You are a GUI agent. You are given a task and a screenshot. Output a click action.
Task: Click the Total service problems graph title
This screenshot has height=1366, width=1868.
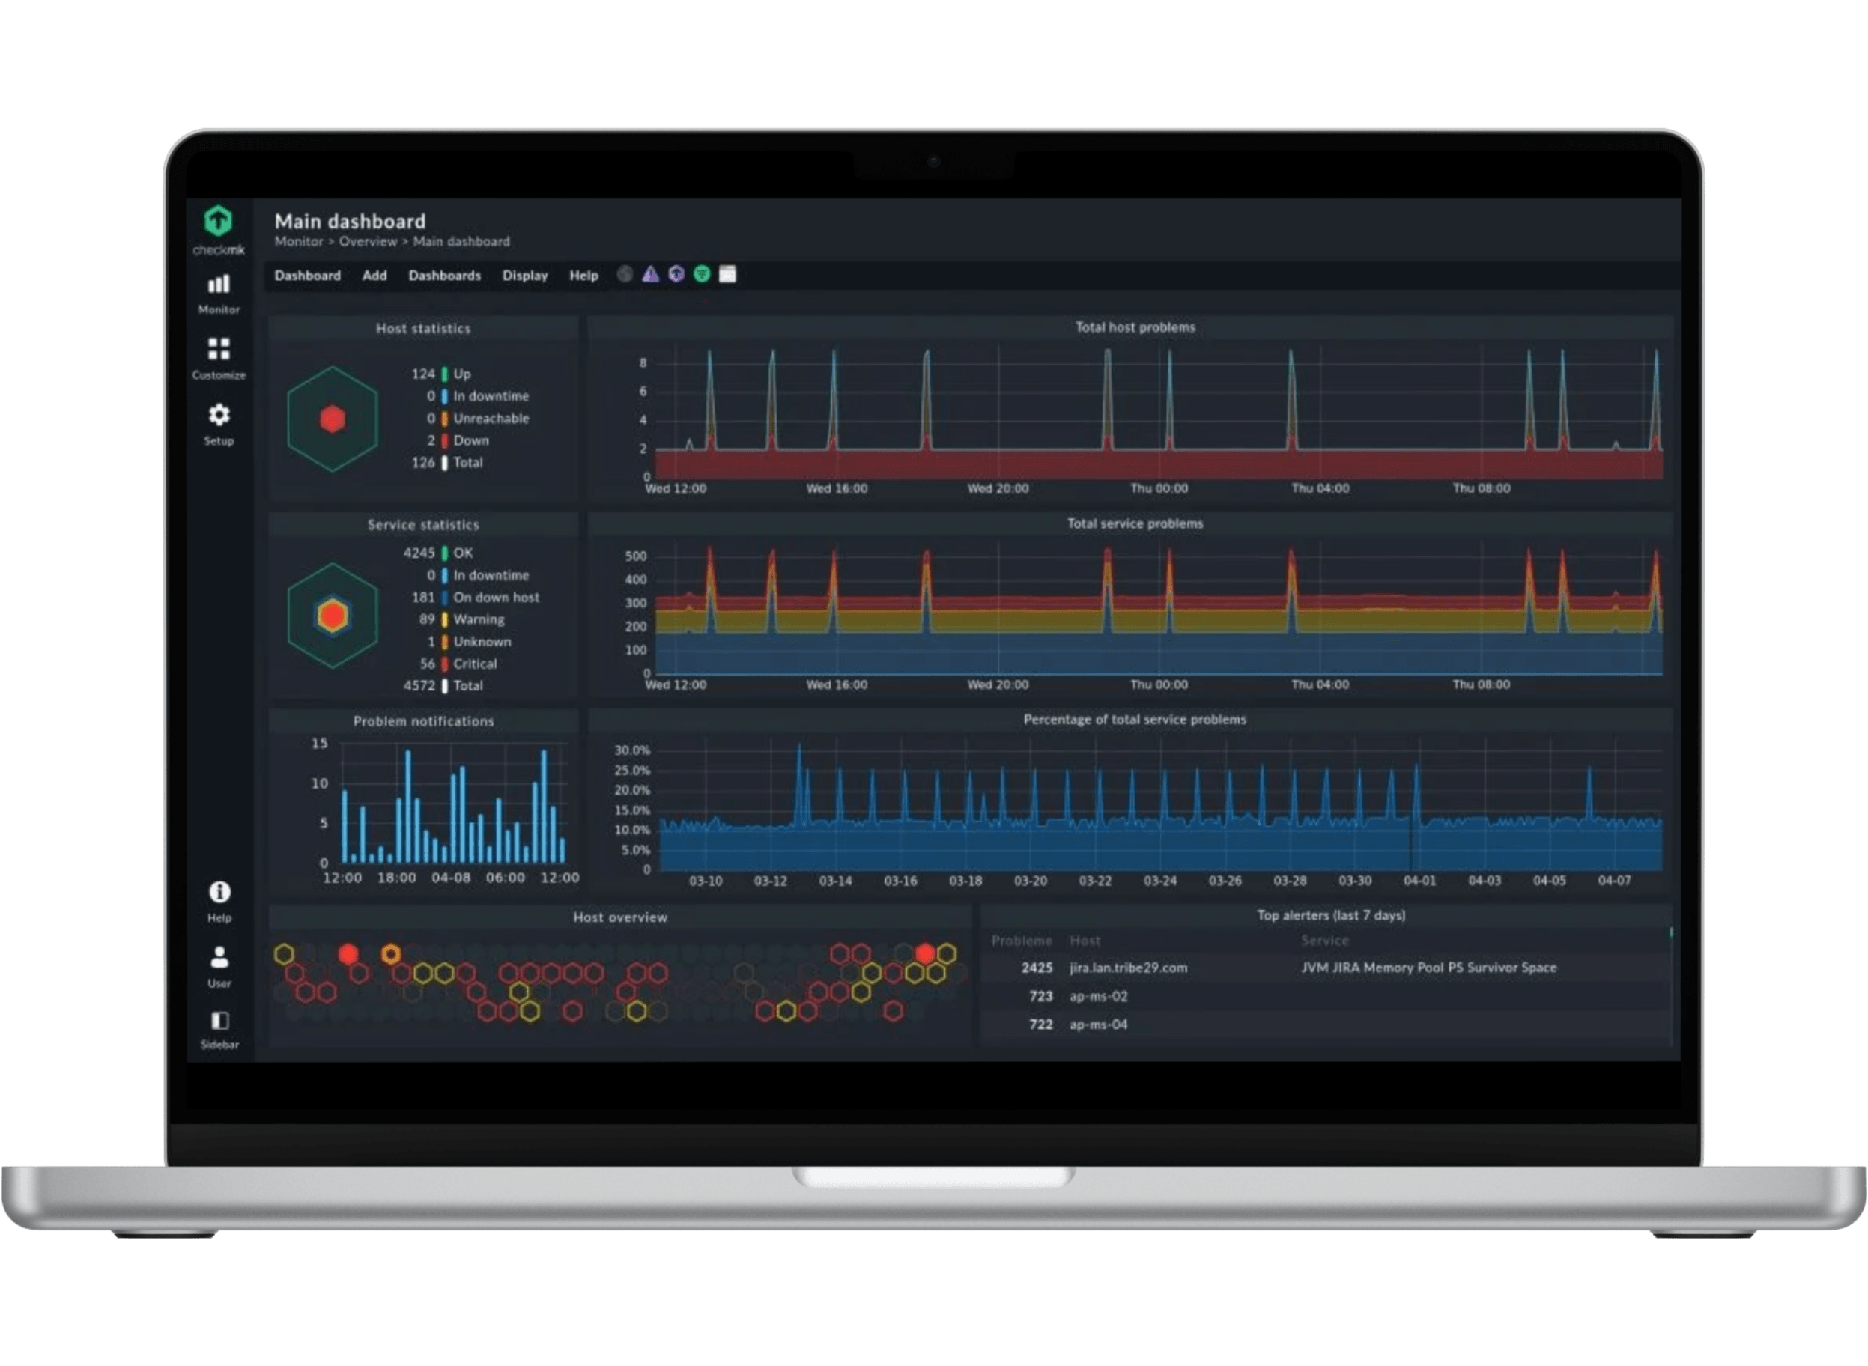(1135, 524)
